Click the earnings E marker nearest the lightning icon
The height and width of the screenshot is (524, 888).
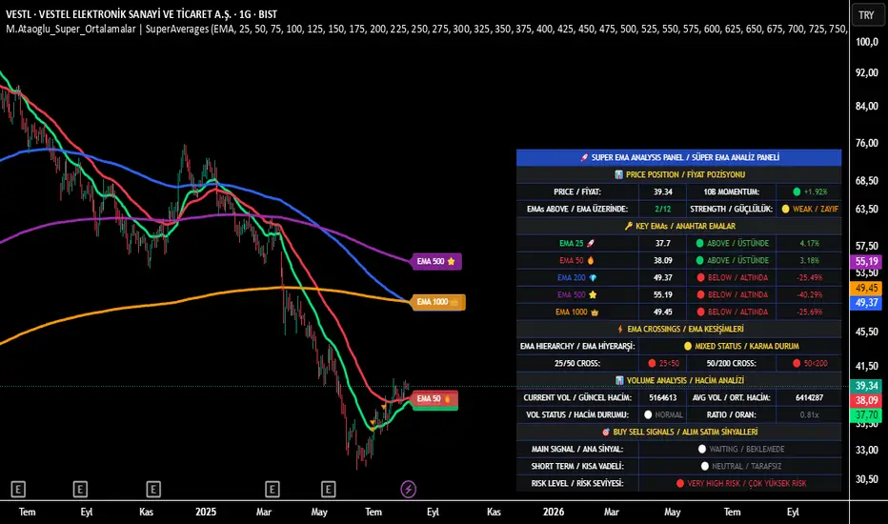point(329,489)
